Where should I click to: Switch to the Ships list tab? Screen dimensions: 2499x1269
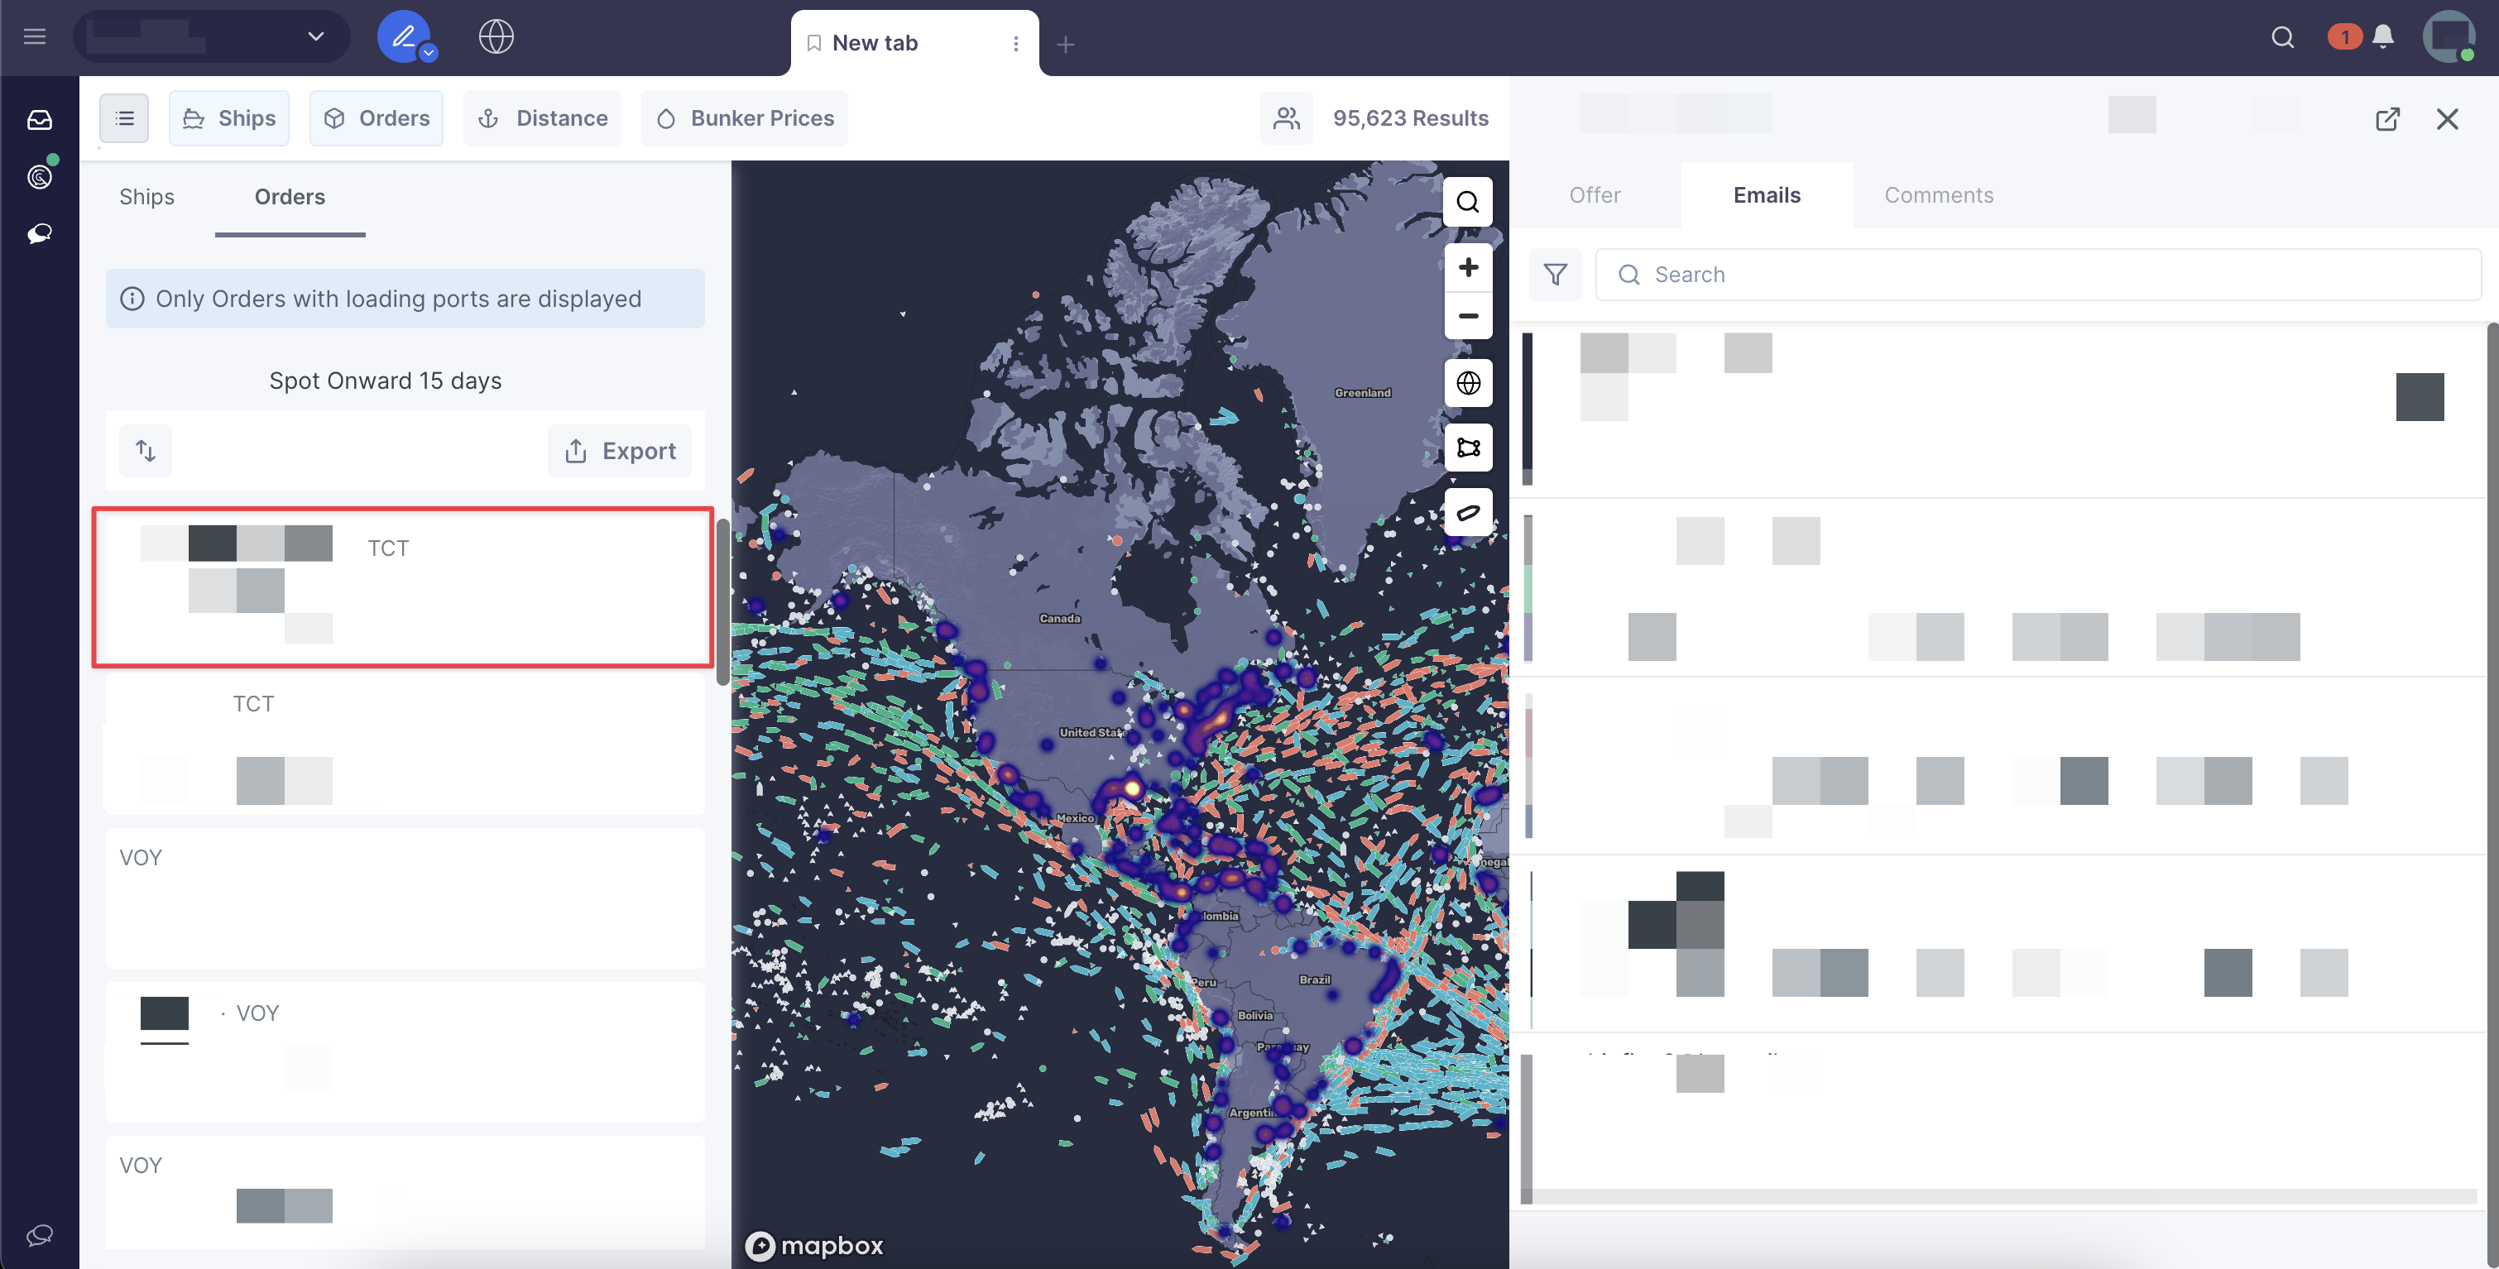146,197
